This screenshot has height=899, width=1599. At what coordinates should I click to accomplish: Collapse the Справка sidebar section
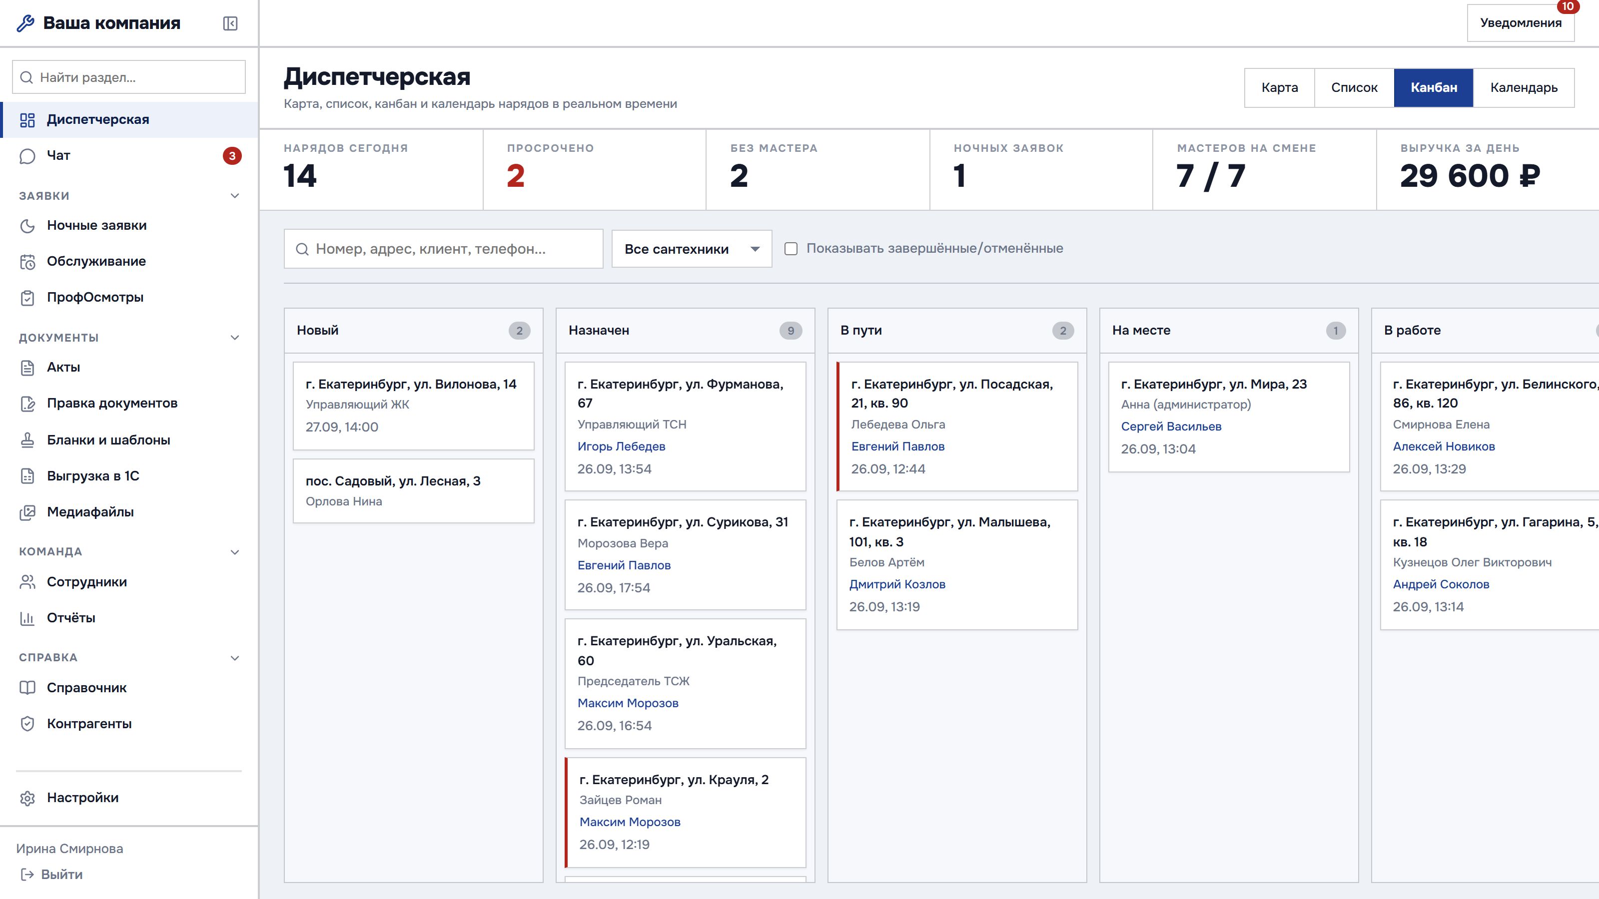235,658
